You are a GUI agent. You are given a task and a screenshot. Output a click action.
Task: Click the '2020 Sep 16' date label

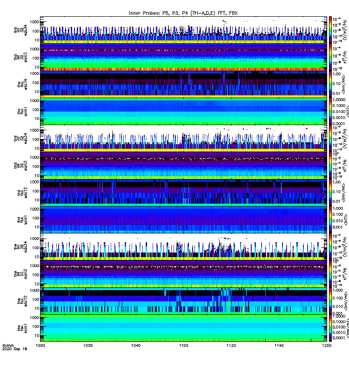14,349
